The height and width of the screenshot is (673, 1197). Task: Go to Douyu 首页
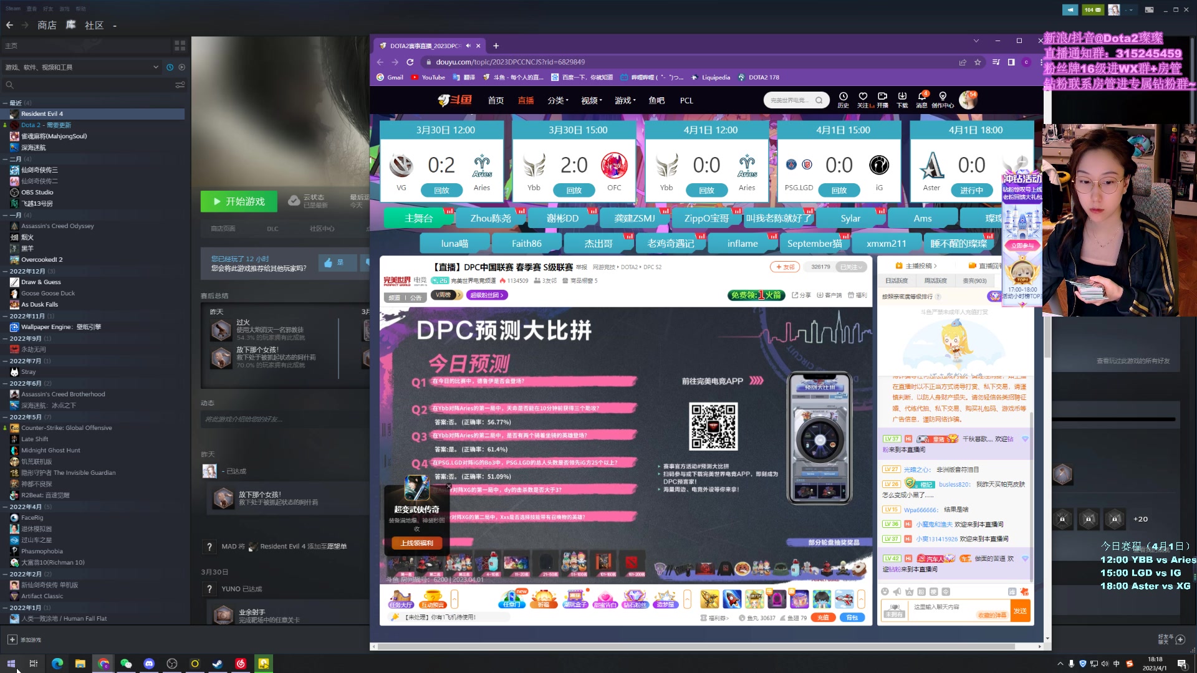tap(496, 100)
